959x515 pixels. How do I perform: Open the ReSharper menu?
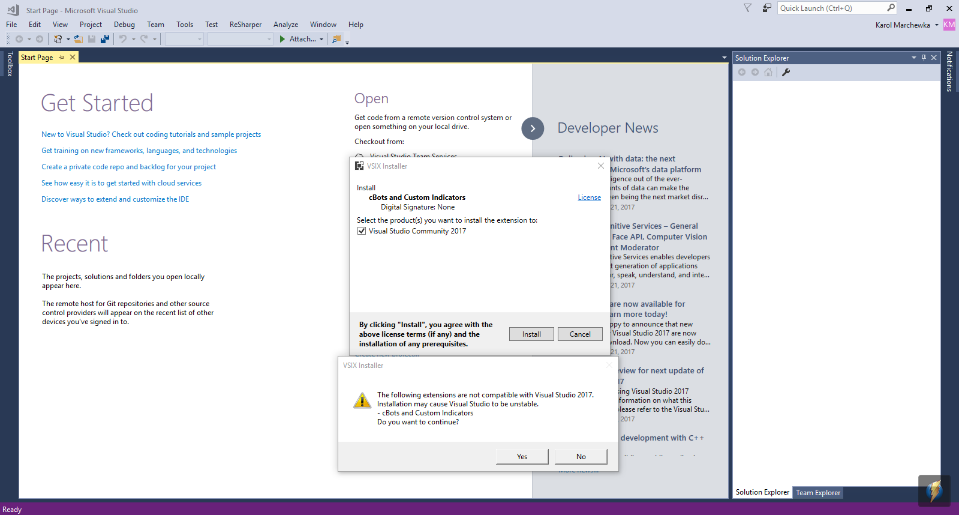point(245,25)
